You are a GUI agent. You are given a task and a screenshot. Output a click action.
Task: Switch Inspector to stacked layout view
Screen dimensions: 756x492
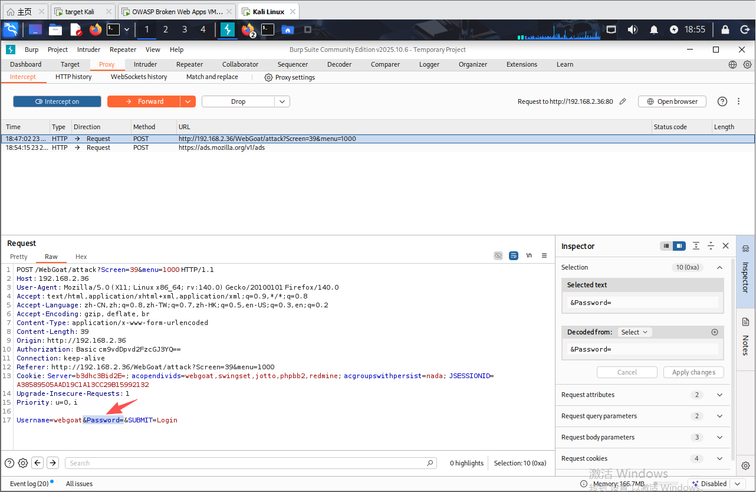666,246
